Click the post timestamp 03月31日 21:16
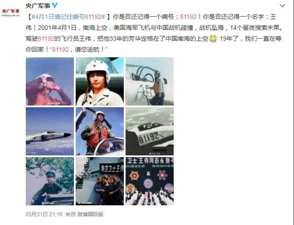 click(44, 214)
